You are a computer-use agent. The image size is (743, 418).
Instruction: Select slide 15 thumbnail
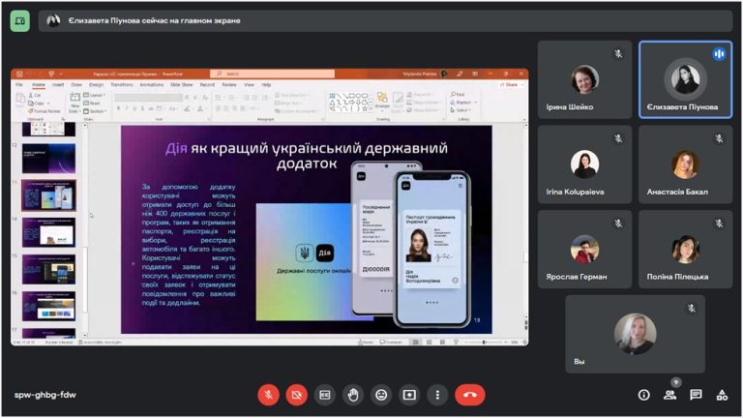click(48, 269)
